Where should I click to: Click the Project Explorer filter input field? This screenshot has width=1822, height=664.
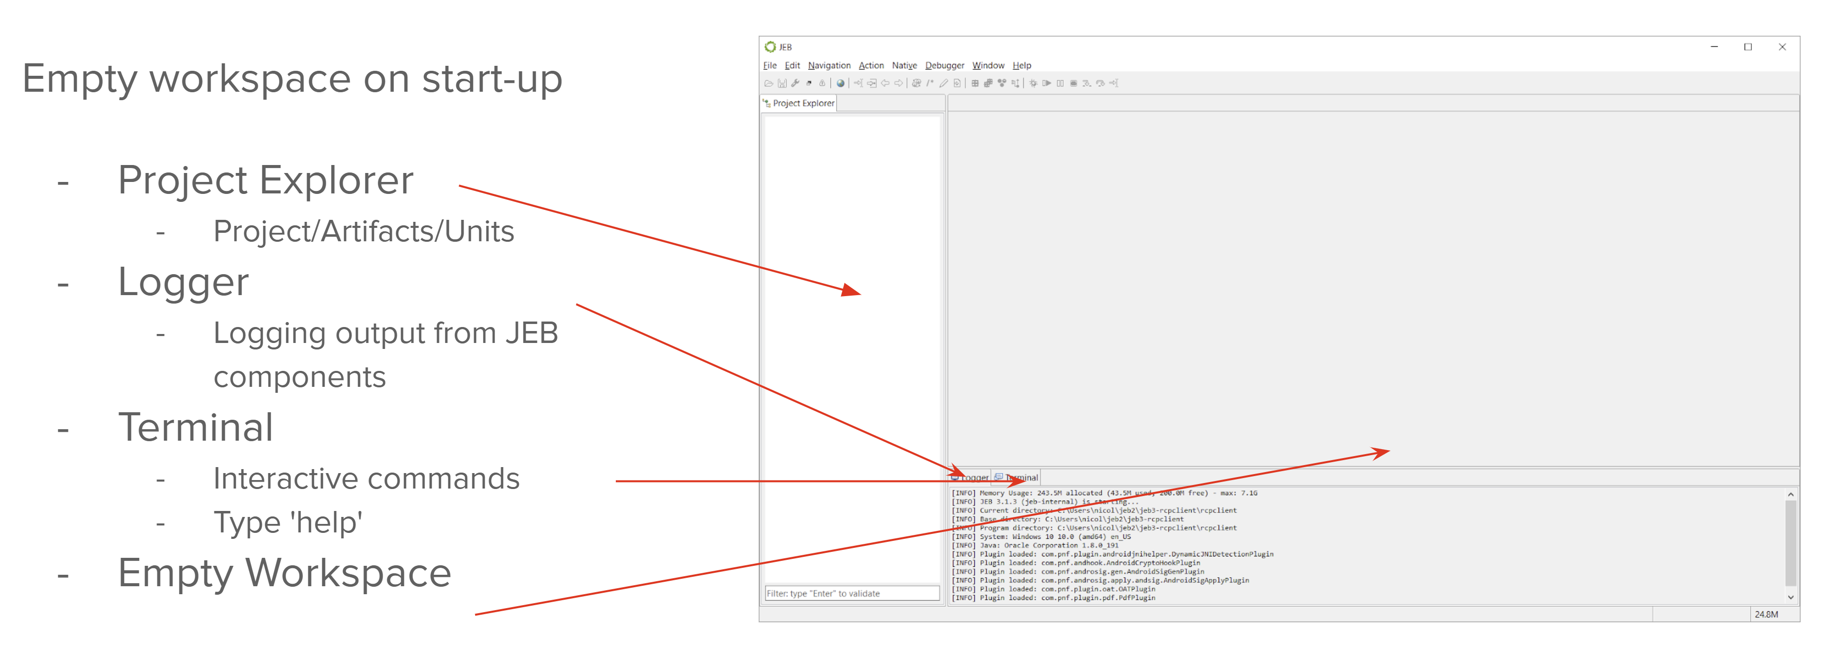click(852, 593)
